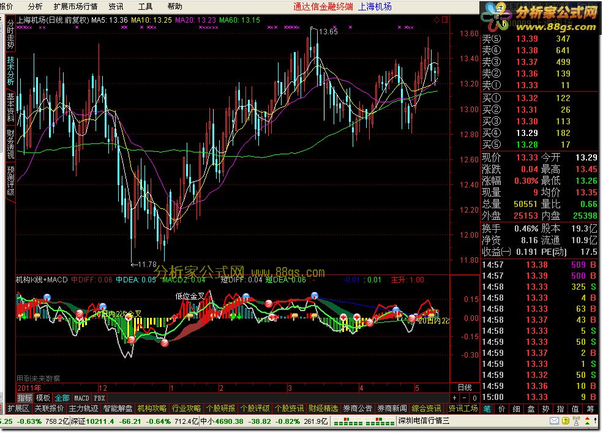Select the 笔 tick tab
Viewport: 603px width, 433px height.
pyautogui.click(x=487, y=409)
